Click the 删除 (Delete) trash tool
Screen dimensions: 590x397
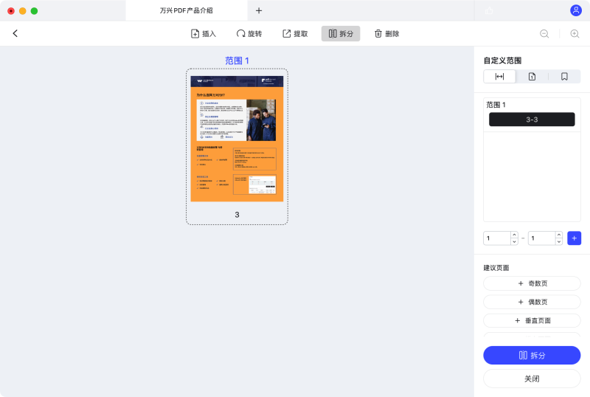point(386,33)
